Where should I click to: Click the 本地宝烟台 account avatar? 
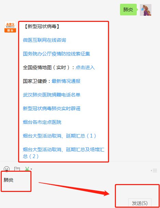10,27
